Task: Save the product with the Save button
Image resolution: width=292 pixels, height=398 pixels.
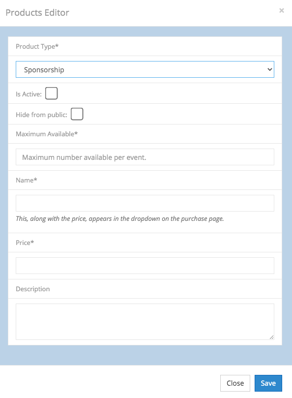Action: (x=268, y=383)
